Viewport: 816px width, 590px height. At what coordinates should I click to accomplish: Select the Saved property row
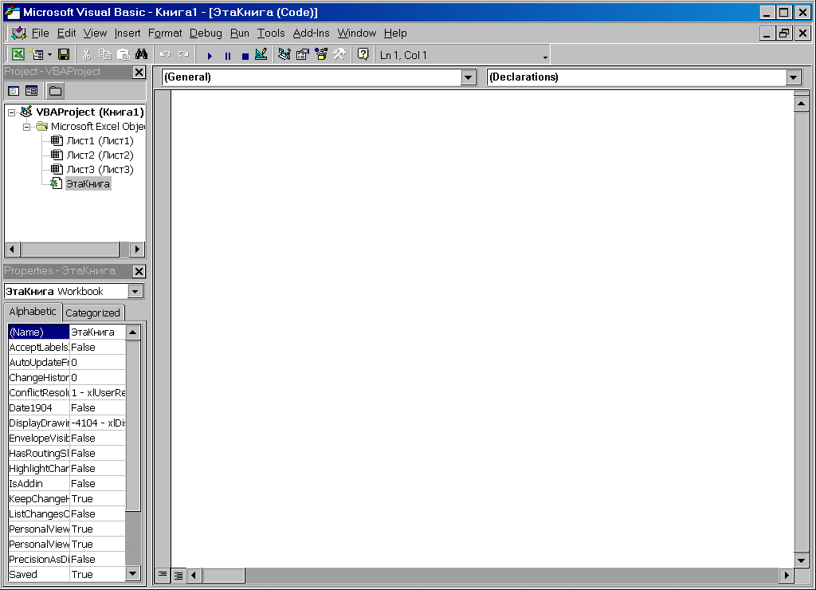pos(67,574)
